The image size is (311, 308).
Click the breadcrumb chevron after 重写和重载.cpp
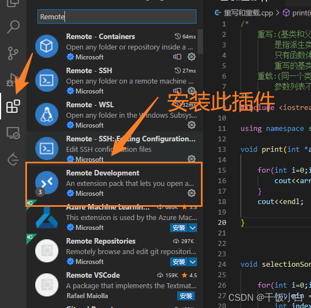click(x=277, y=13)
